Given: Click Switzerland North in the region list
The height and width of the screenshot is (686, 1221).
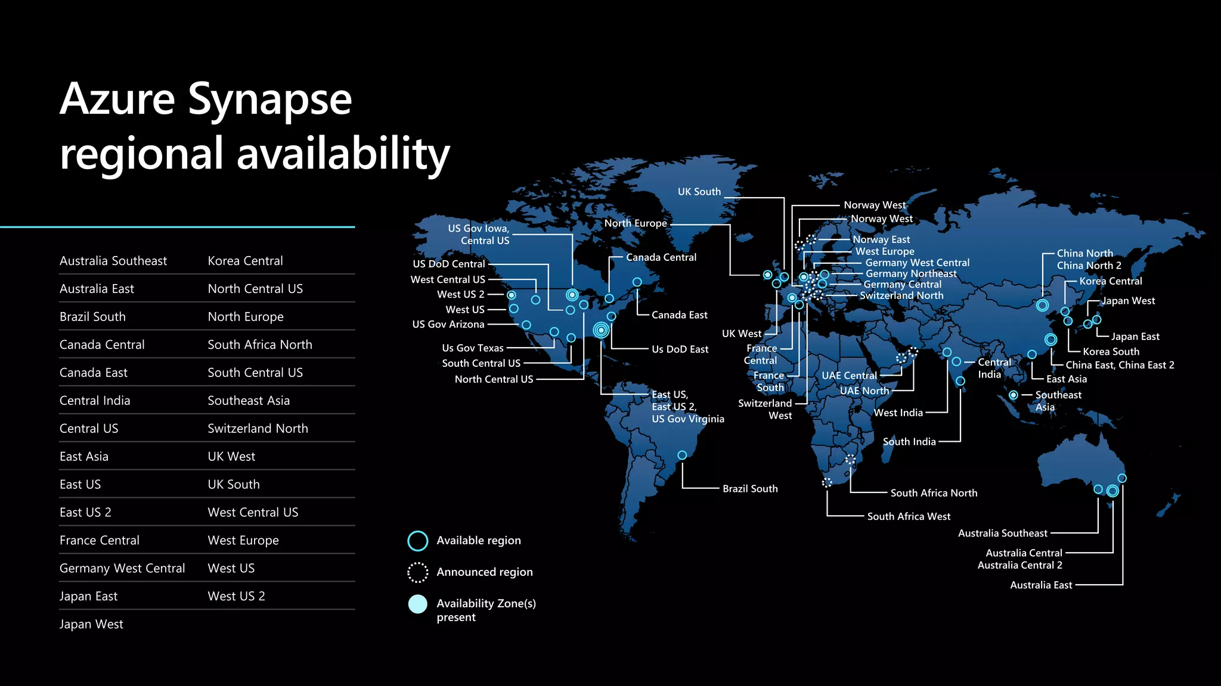Looking at the screenshot, I should click(x=258, y=429).
